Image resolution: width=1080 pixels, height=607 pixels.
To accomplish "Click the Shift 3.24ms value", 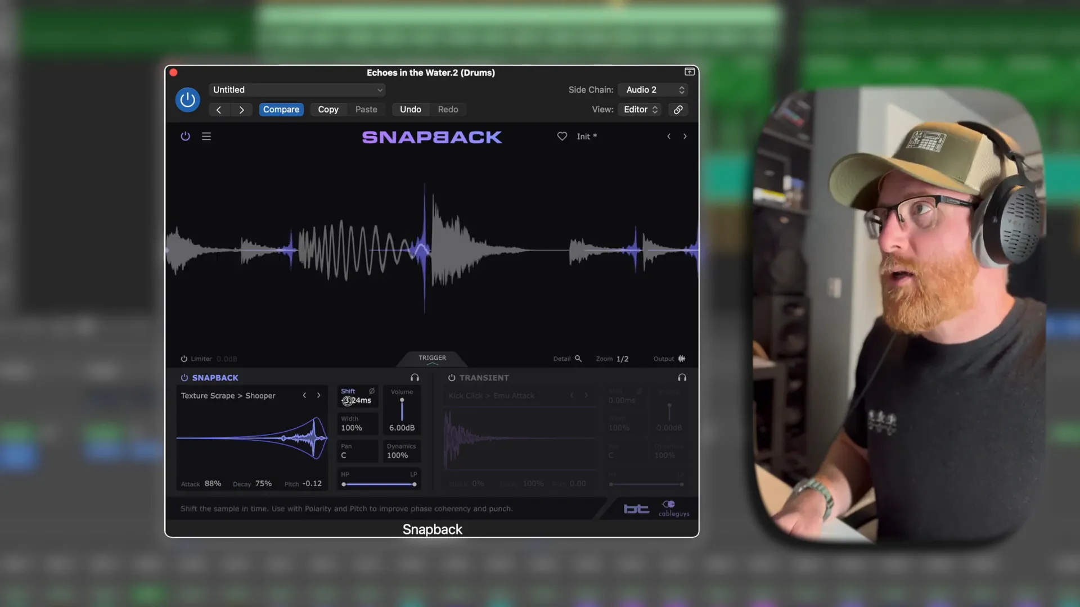I will tap(356, 401).
